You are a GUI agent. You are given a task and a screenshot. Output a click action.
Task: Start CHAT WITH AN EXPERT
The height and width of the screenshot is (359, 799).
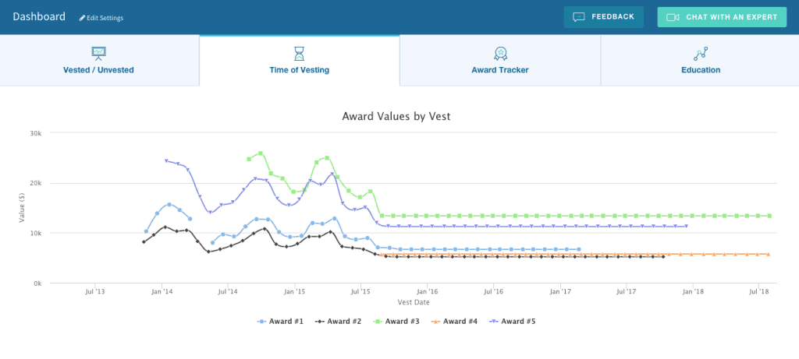tap(722, 17)
